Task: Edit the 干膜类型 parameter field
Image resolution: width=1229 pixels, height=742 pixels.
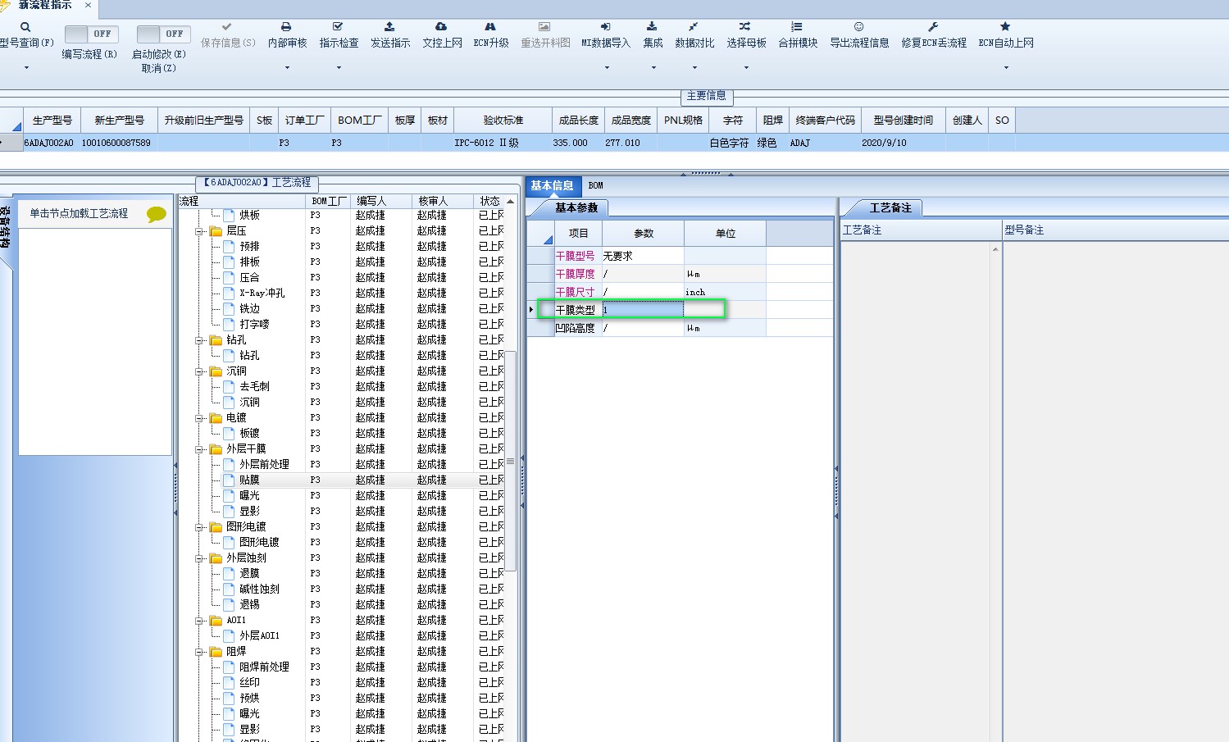Action: coord(643,310)
